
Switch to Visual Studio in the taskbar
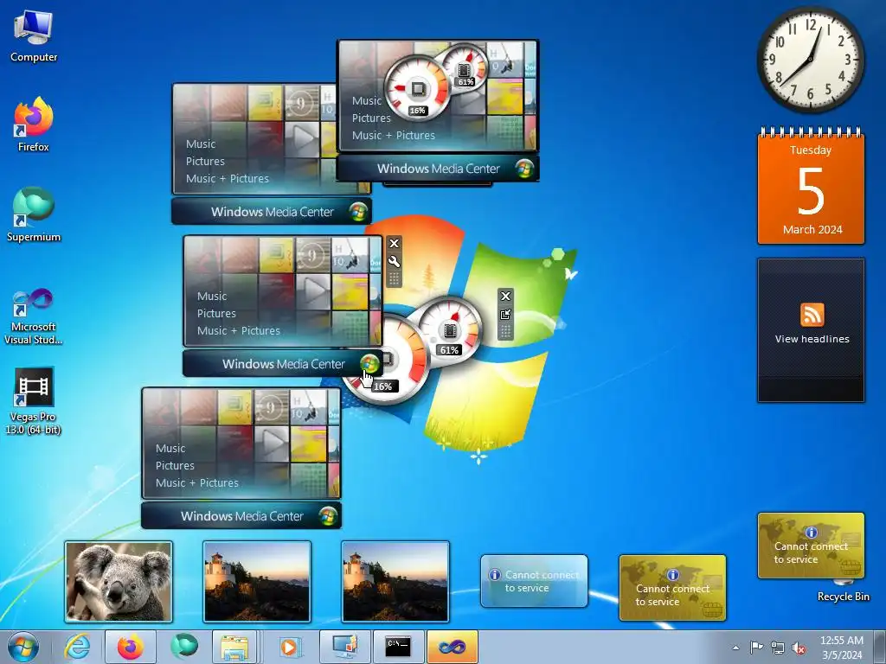(x=452, y=647)
